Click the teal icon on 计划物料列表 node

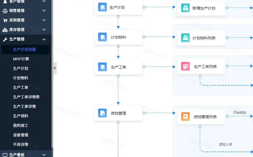(x=185, y=38)
